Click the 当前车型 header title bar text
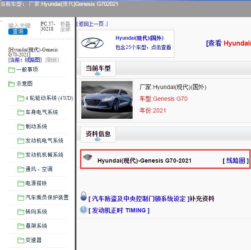The height and width of the screenshot is (250, 251). [59, 4]
